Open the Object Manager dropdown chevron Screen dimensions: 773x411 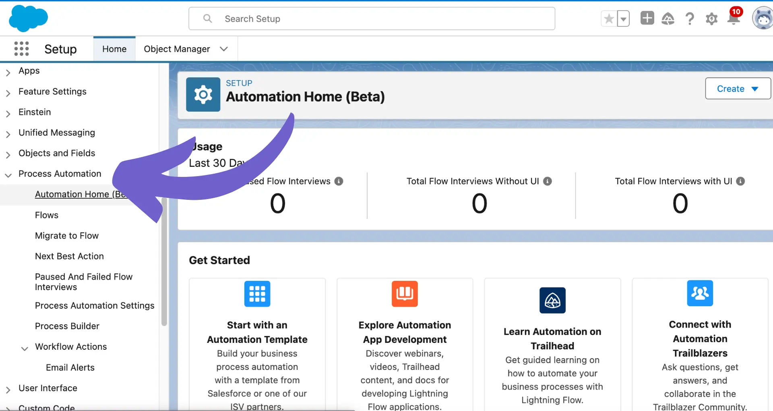pos(224,49)
